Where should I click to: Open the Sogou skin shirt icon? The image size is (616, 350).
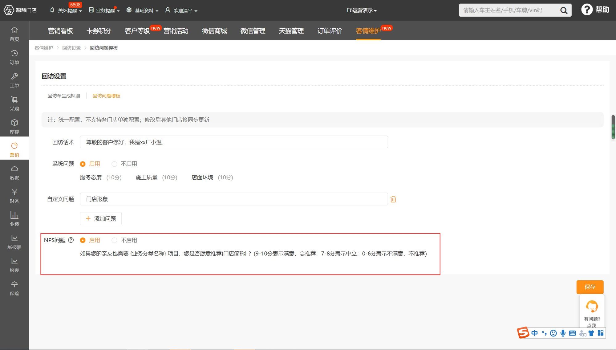pos(591,333)
